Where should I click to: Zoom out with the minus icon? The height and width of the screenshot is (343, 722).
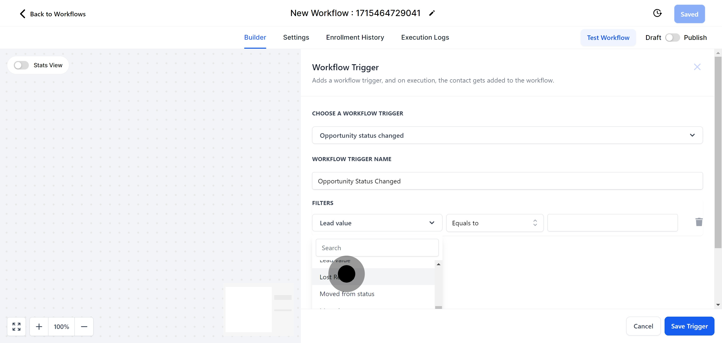[84, 326]
